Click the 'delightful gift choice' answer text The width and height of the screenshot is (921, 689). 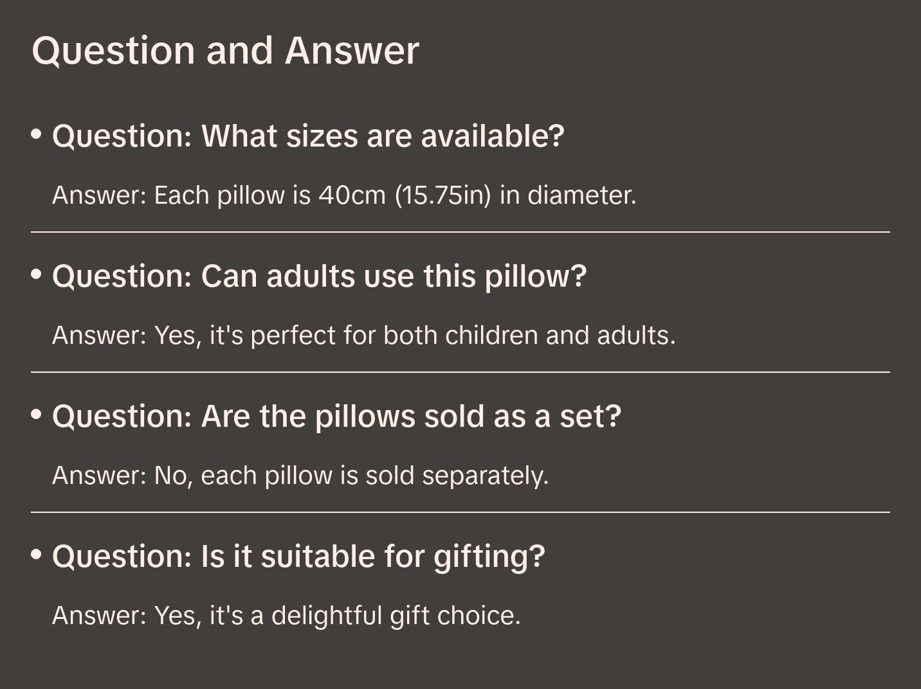(x=286, y=616)
